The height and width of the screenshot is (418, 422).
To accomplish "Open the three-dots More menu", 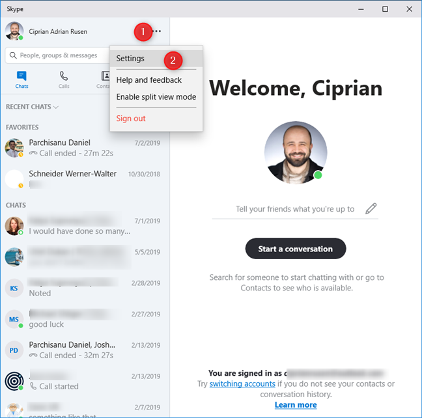I will [157, 31].
